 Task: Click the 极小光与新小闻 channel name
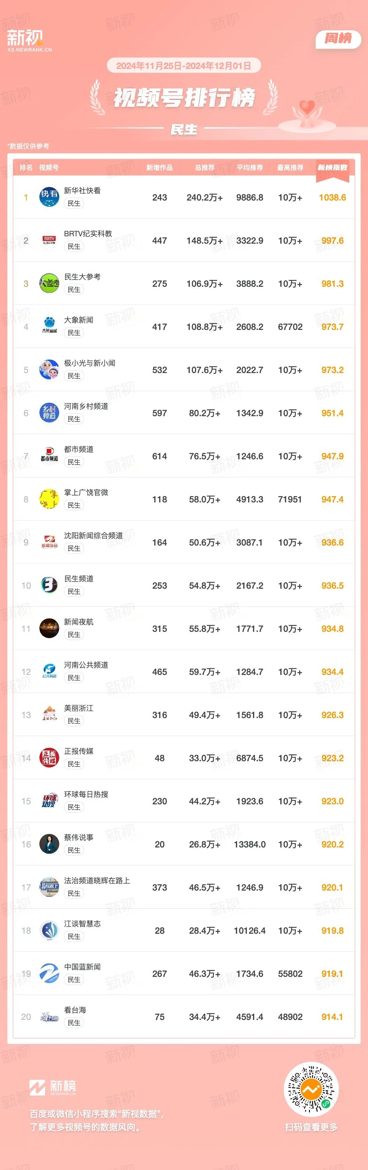[90, 363]
